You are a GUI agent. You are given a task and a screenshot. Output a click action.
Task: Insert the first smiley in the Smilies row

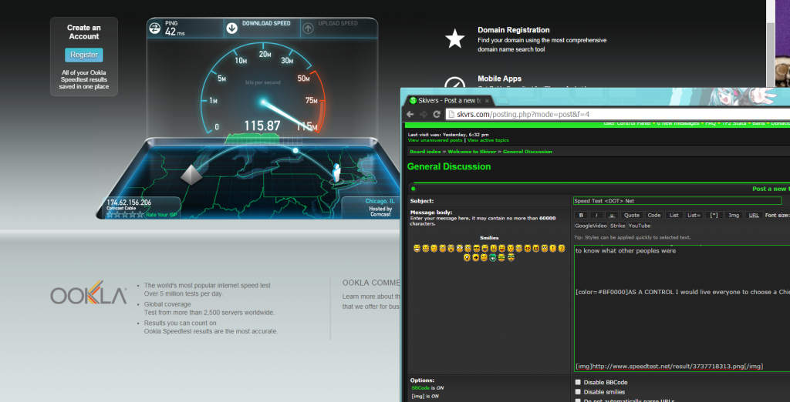pos(417,248)
